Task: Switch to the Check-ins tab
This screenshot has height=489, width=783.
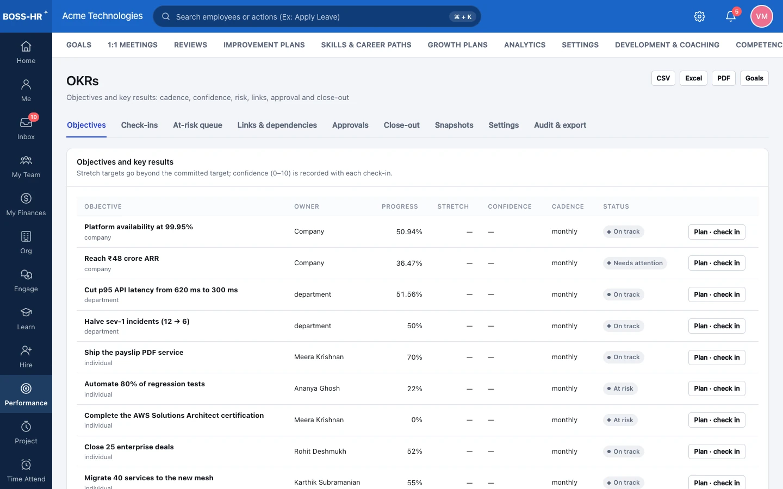Action: coord(139,125)
